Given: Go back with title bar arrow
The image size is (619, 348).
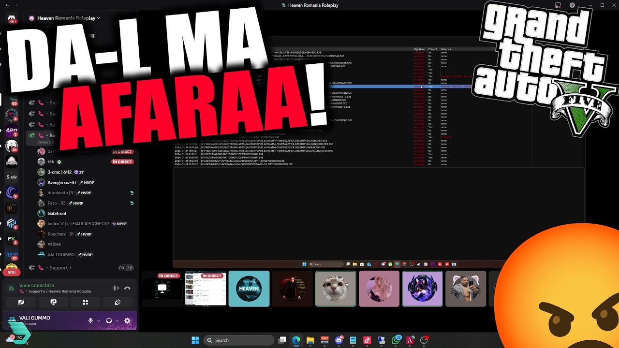Looking at the screenshot, I should coord(7,5).
